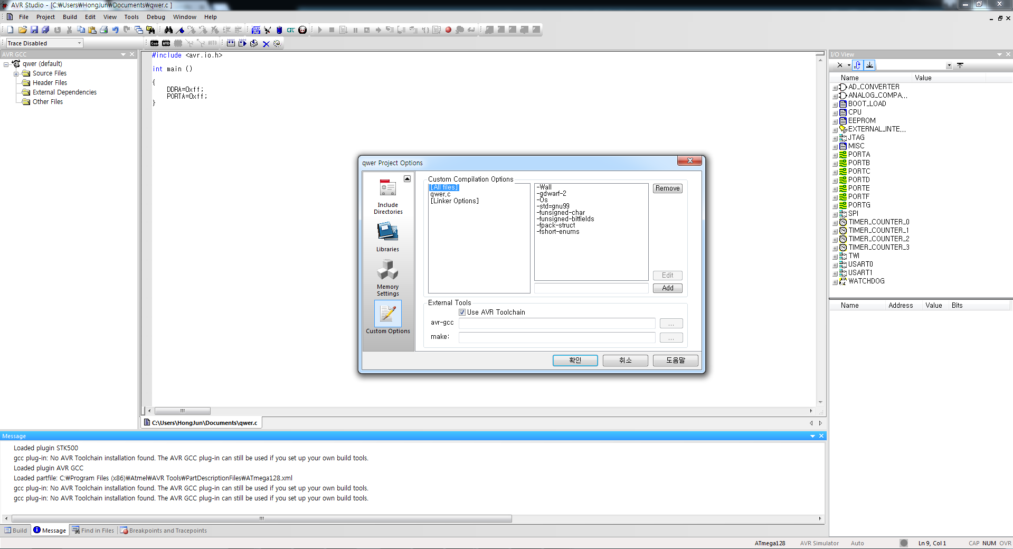Click the Print toolbar icon
The image size is (1013, 549).
pyautogui.click(x=104, y=30)
